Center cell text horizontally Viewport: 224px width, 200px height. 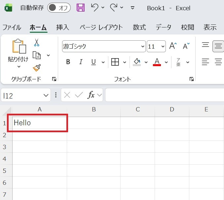(x=218, y=62)
